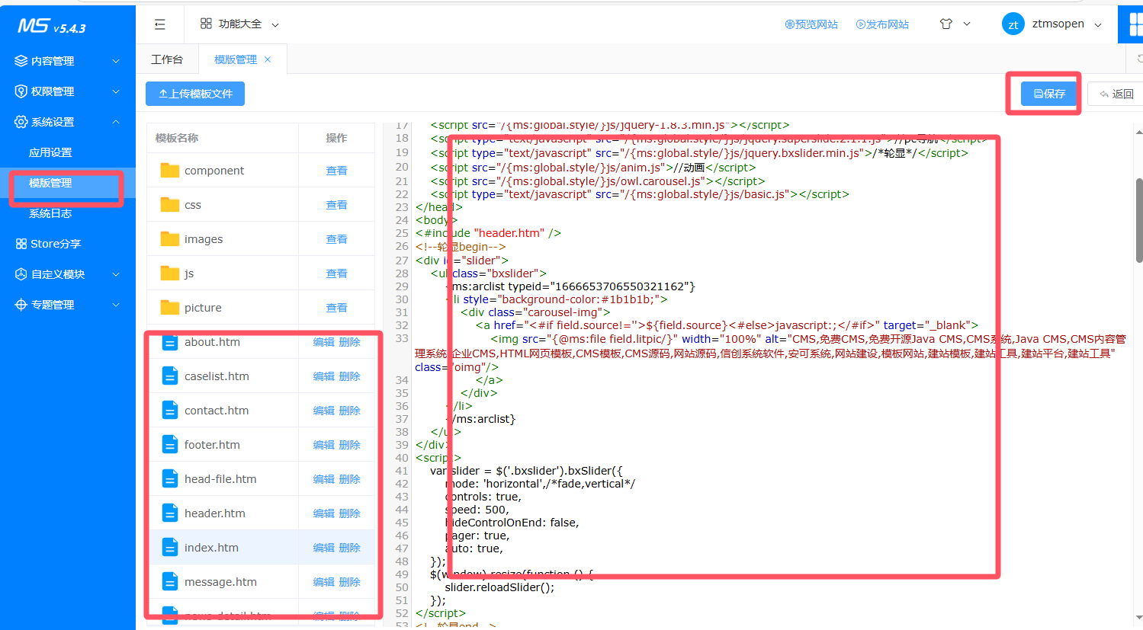
Task: Click the hamburger sidebar collapse icon
Action: coord(159,24)
